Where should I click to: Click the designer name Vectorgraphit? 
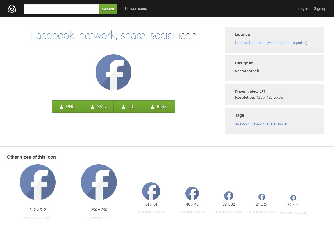(x=247, y=71)
